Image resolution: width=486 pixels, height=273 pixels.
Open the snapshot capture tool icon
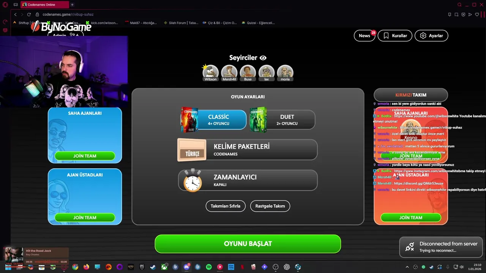click(456, 14)
